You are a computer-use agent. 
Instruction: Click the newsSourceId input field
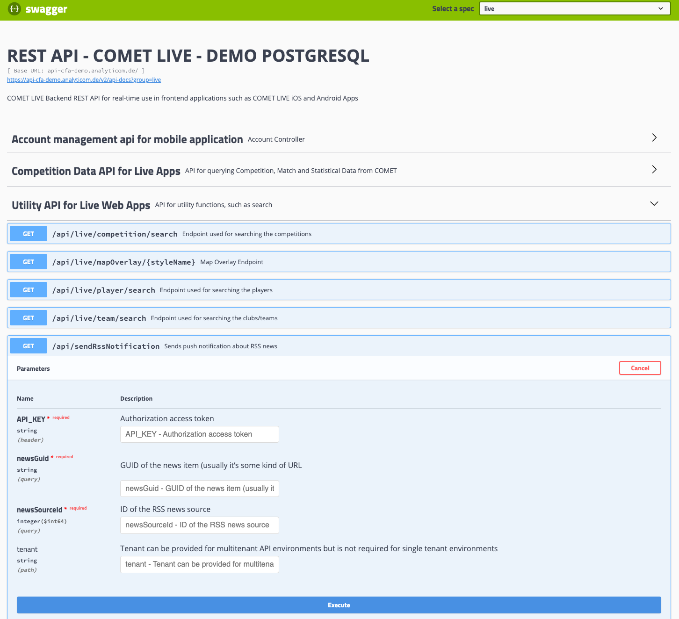[199, 525]
